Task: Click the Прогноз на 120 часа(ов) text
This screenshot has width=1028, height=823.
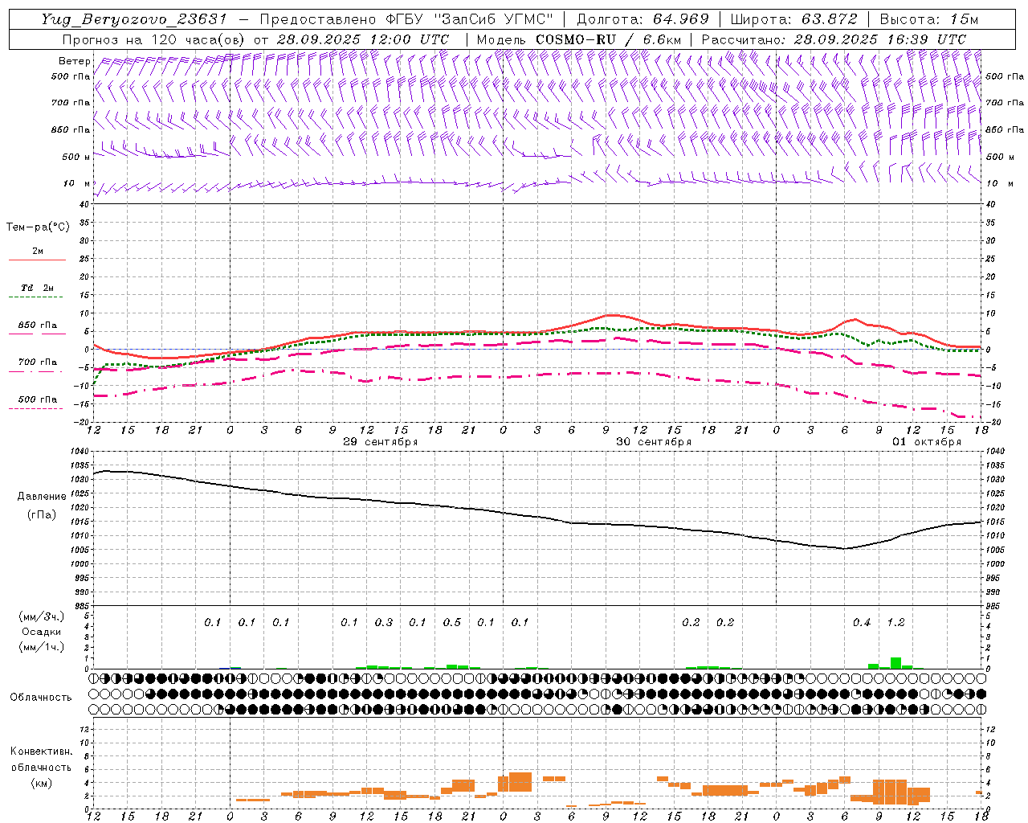Action: [x=154, y=39]
